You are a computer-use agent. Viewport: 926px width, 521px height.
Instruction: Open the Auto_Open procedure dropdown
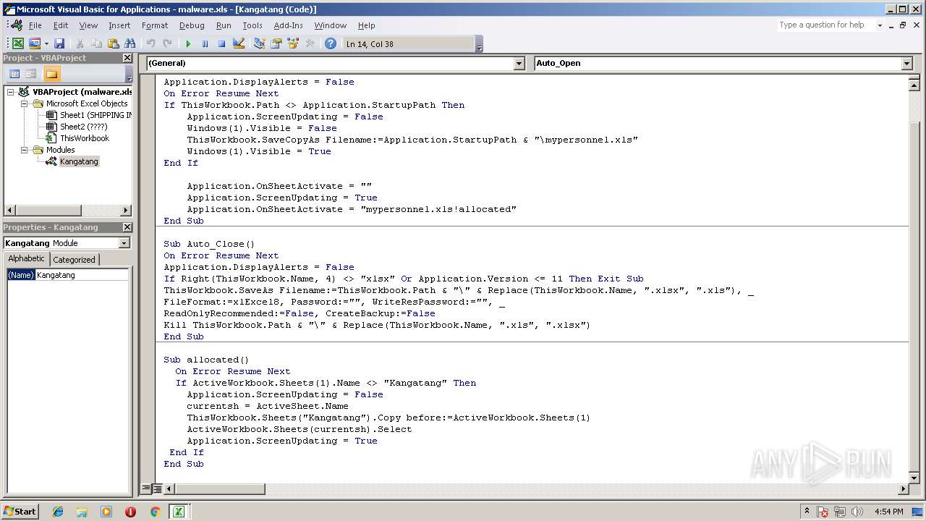coord(907,64)
